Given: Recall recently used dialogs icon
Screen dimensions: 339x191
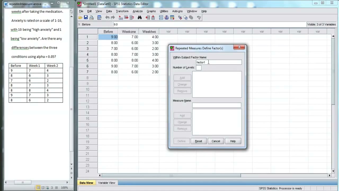Looking at the screenshot, I should (99, 18).
